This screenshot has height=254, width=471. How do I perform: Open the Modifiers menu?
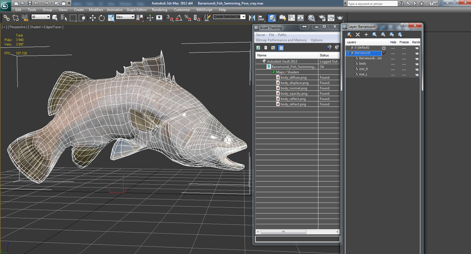point(96,10)
